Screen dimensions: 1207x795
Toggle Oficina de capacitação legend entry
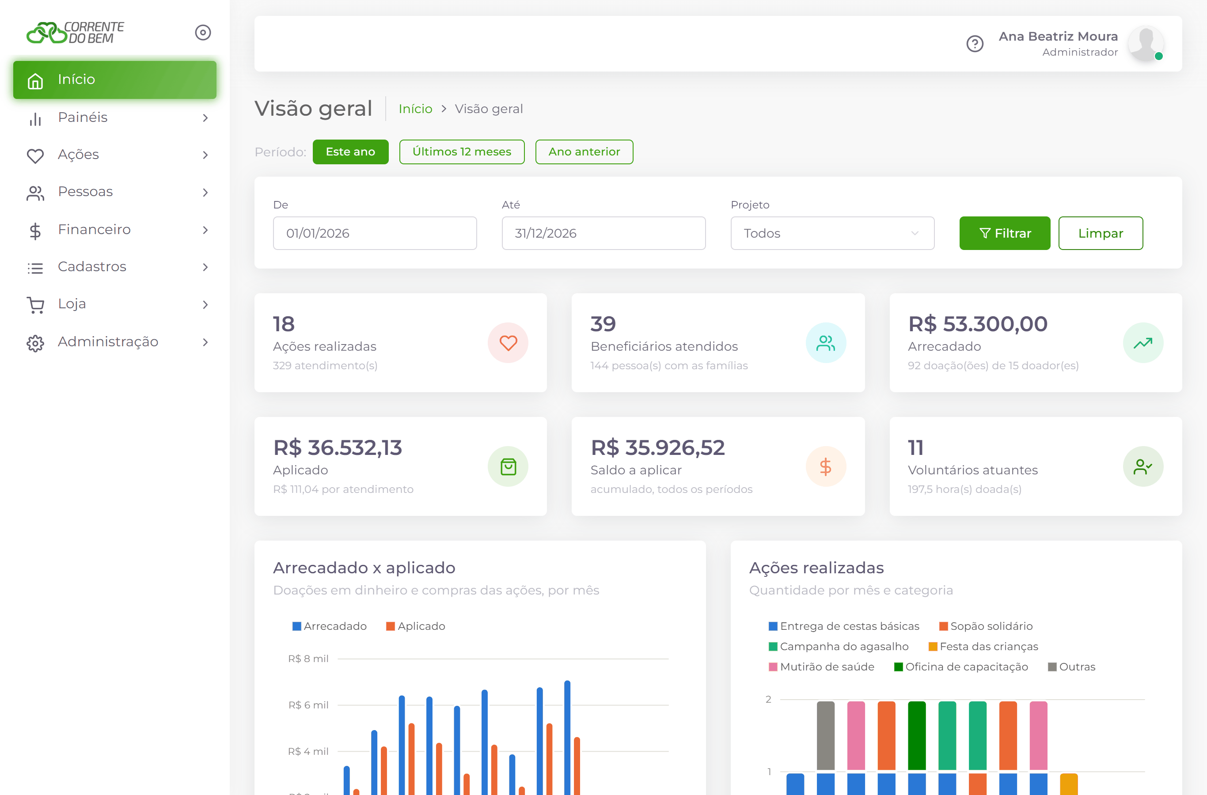(x=960, y=667)
